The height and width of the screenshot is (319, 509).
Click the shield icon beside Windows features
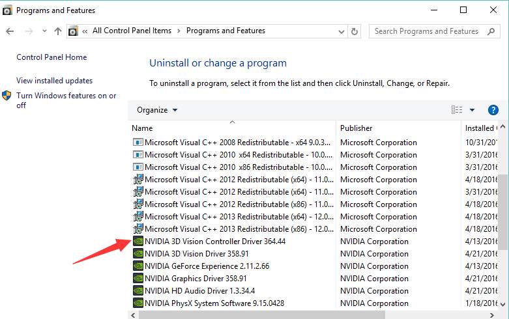pyautogui.click(x=7, y=96)
